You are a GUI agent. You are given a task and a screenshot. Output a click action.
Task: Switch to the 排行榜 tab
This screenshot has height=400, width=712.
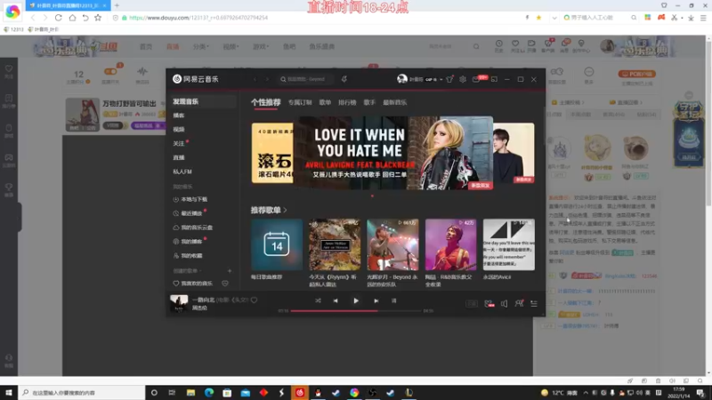(347, 102)
